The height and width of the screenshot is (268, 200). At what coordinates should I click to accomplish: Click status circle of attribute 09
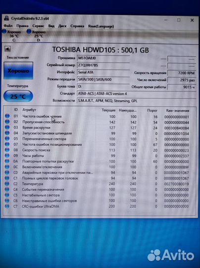[x=7, y=155]
